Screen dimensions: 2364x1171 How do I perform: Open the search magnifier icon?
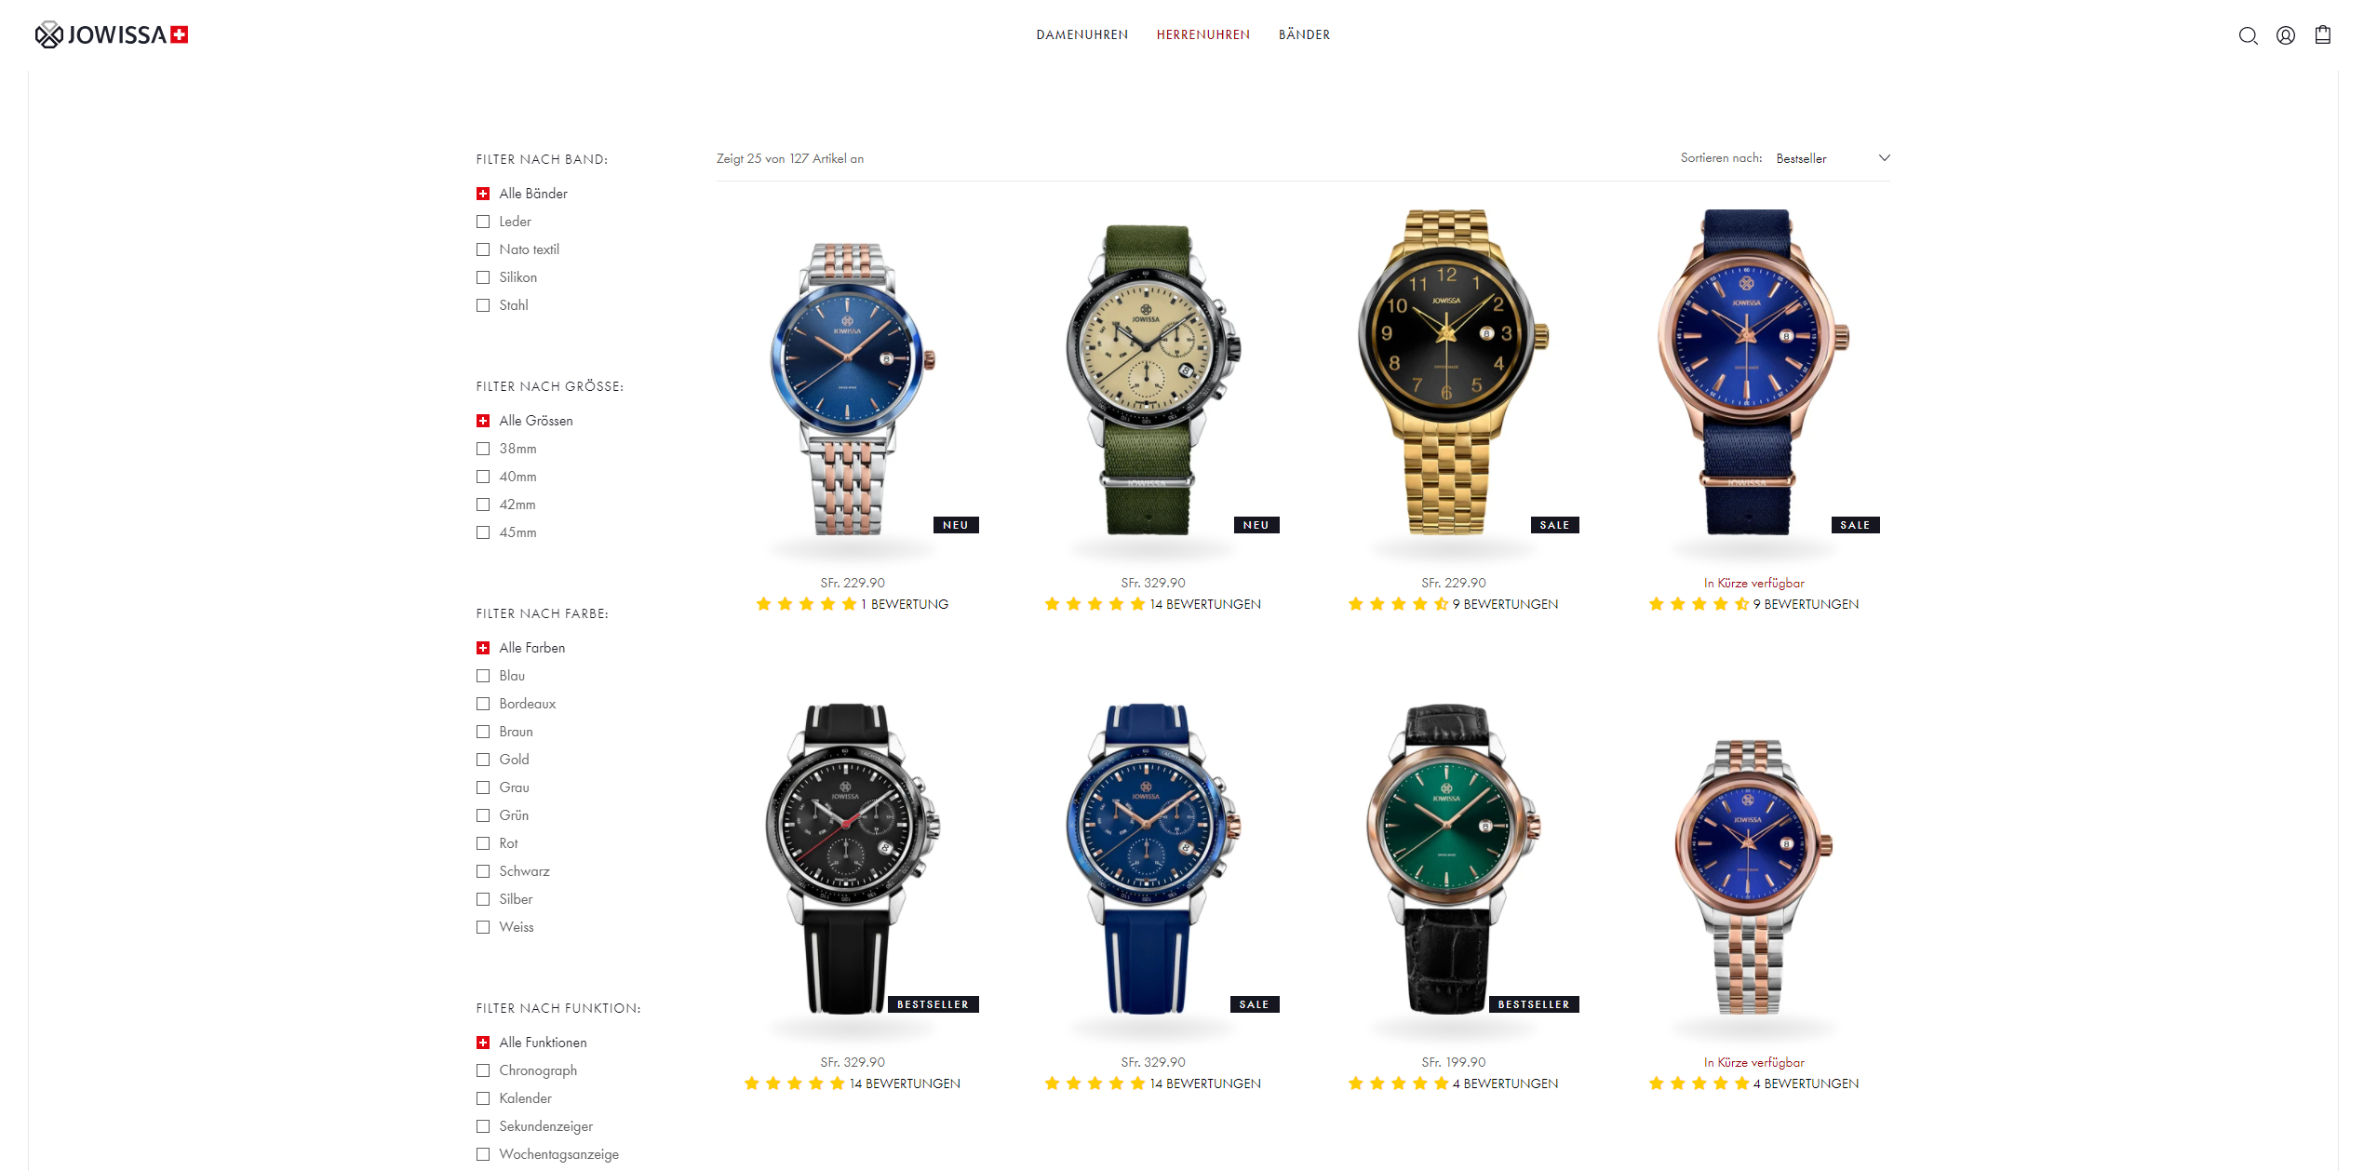2248,35
